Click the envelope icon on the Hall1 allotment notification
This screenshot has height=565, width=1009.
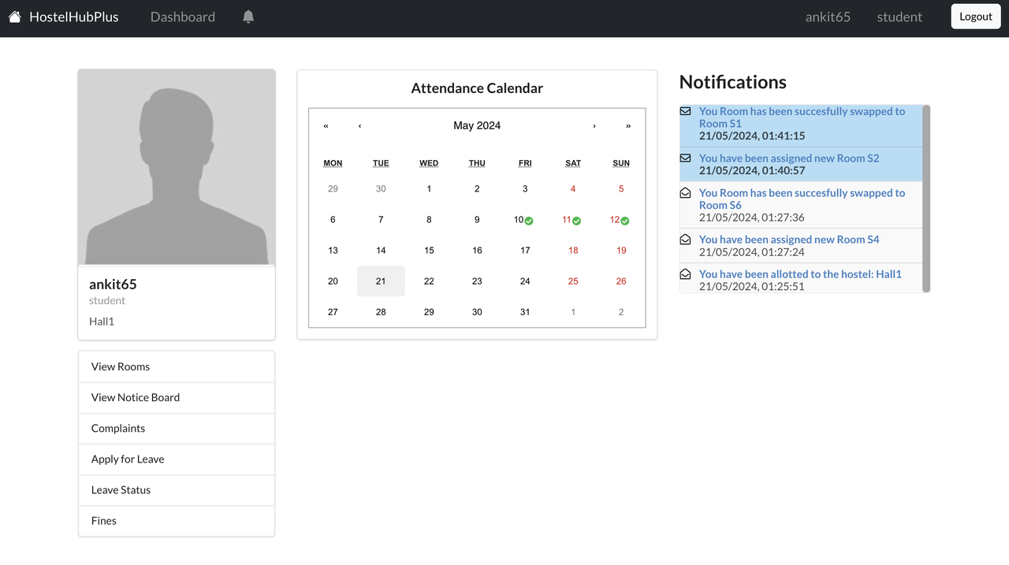pos(685,274)
